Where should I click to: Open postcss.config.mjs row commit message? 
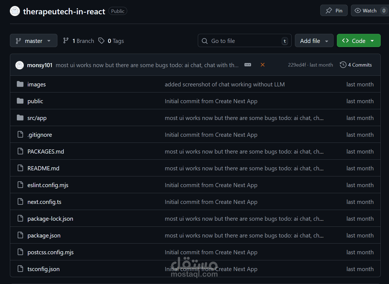click(x=211, y=252)
